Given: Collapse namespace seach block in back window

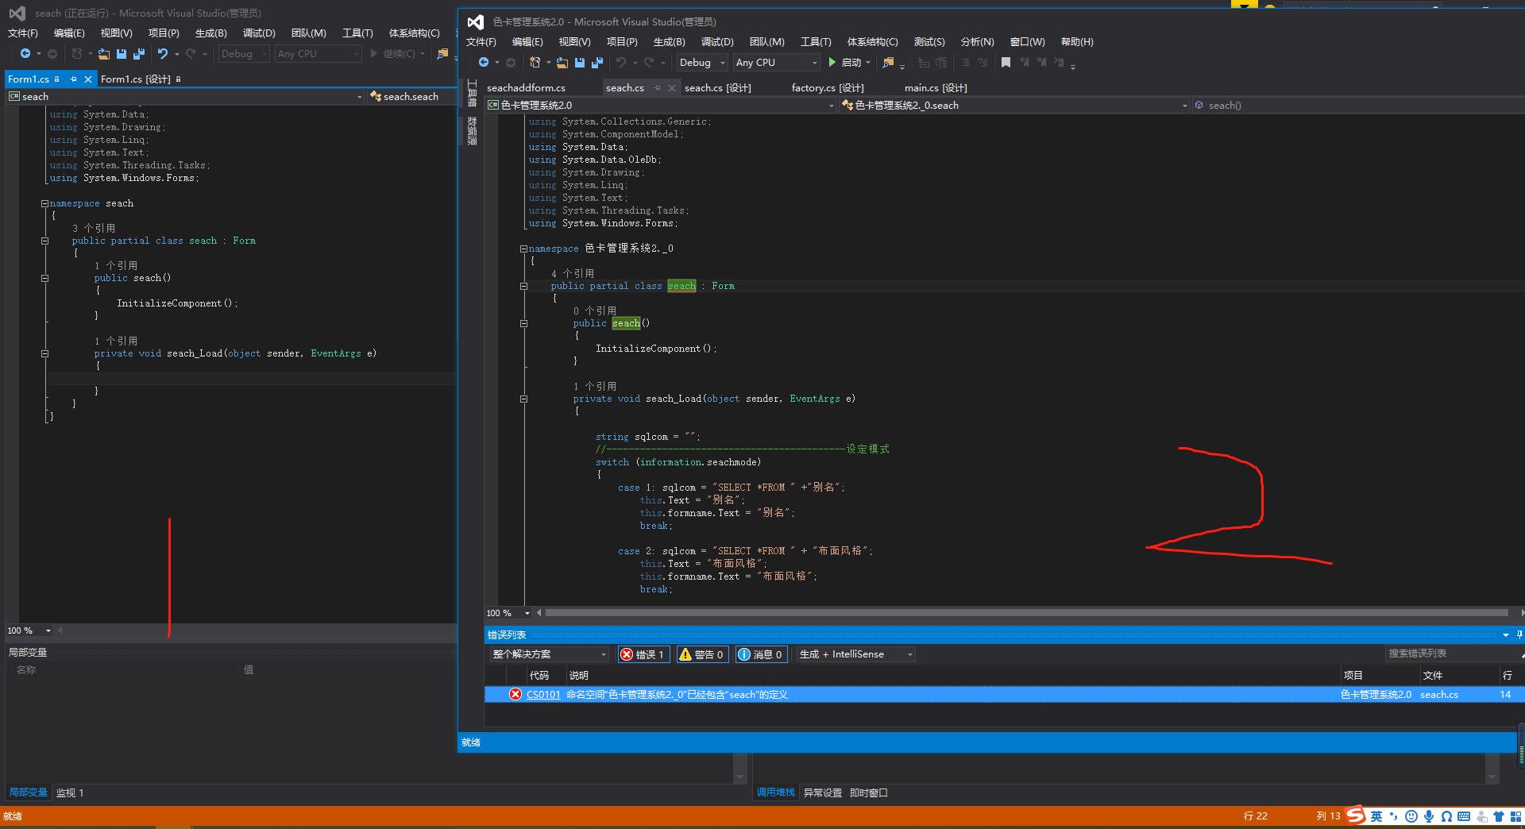Looking at the screenshot, I should click(x=45, y=203).
